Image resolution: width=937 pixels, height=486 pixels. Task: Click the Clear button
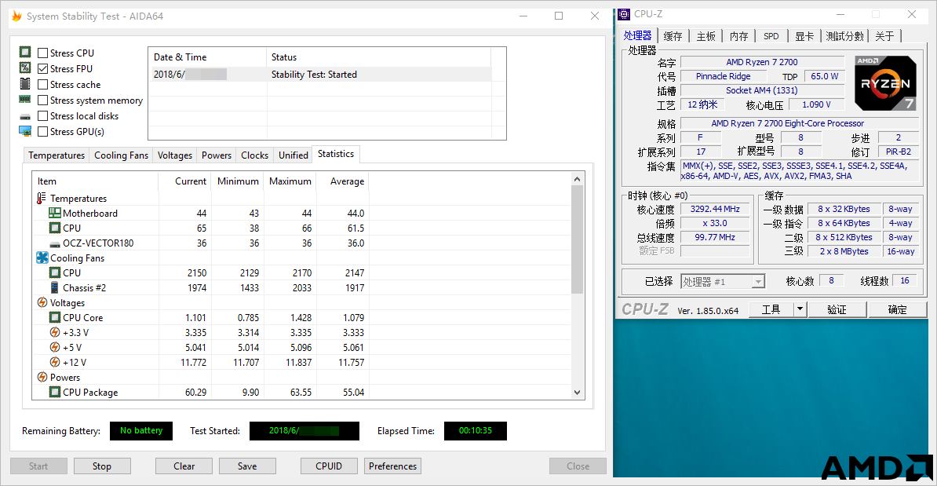pos(184,466)
